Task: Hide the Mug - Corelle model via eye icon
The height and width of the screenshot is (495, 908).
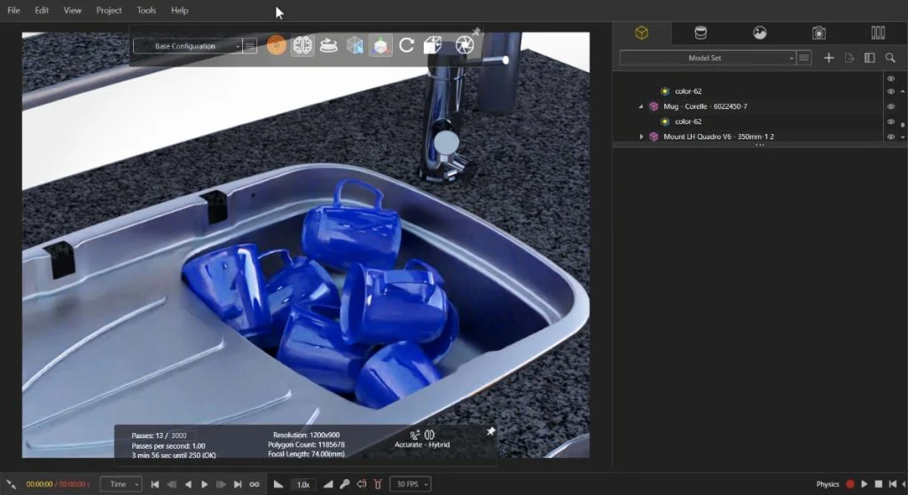Action: pyautogui.click(x=891, y=106)
